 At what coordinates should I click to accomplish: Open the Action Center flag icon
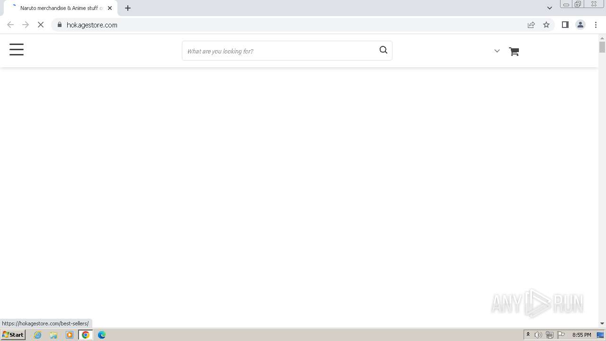tap(561, 335)
